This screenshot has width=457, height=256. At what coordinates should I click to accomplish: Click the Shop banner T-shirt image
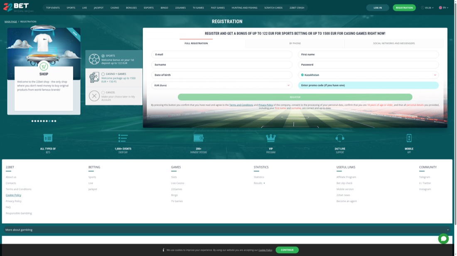point(43,43)
